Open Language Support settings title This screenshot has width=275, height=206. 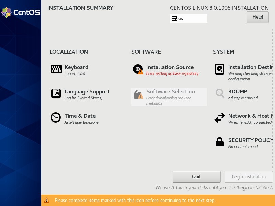pos(87,92)
